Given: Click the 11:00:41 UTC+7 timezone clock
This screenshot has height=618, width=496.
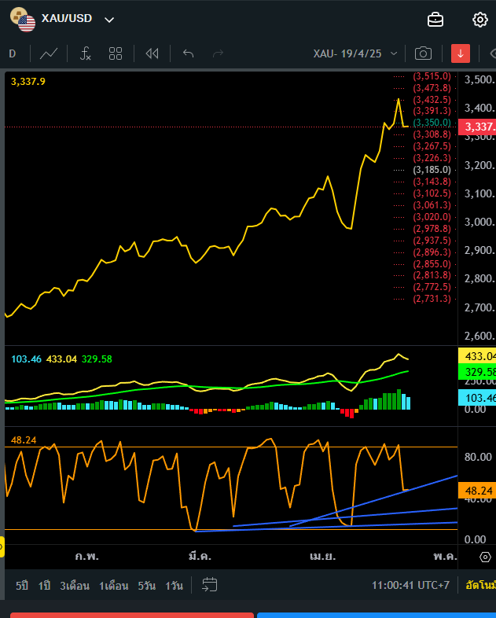Looking at the screenshot, I should (410, 585).
